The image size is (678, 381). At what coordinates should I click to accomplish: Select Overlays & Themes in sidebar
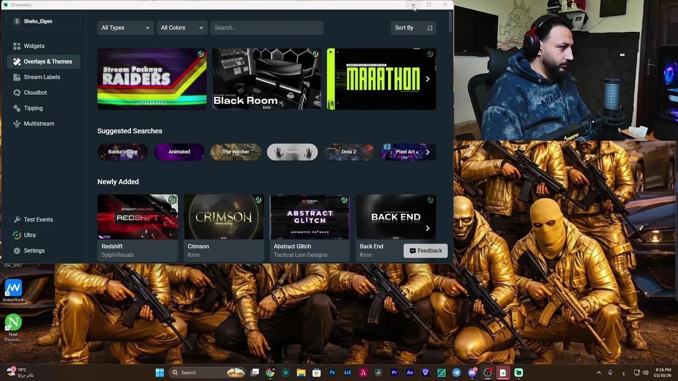tap(44, 61)
